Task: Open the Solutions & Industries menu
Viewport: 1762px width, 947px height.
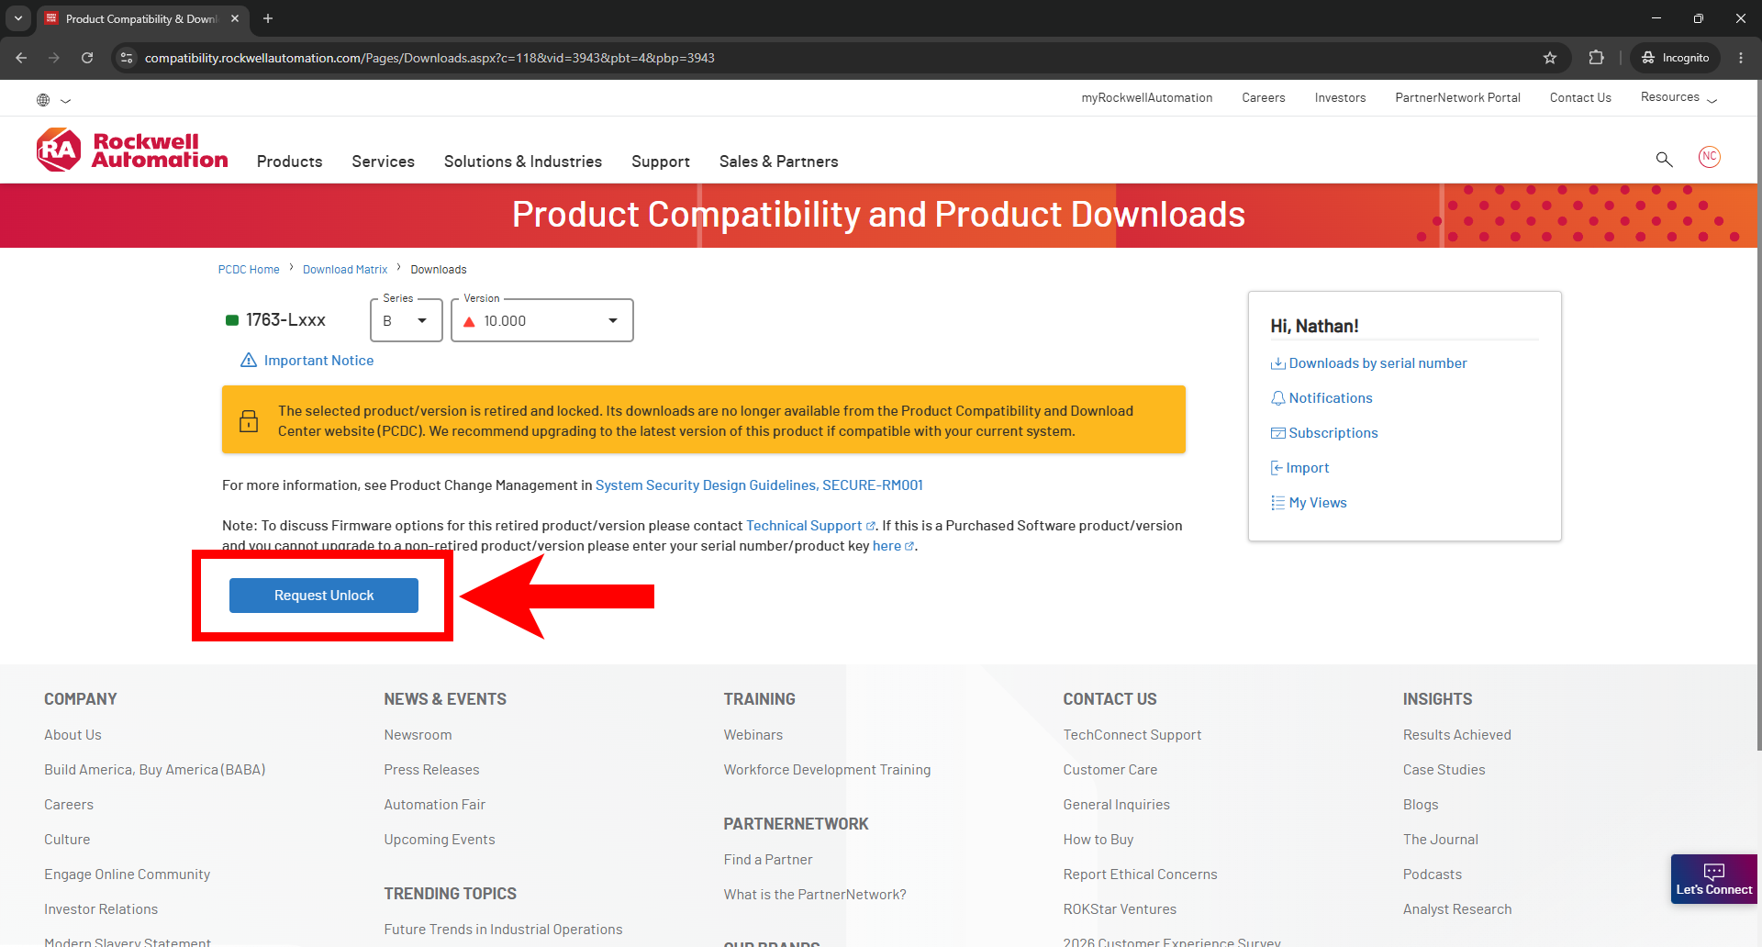Action: (523, 162)
